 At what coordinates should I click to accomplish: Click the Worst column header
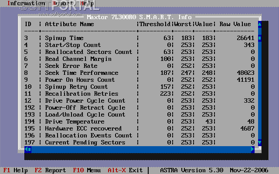pos(183,24)
